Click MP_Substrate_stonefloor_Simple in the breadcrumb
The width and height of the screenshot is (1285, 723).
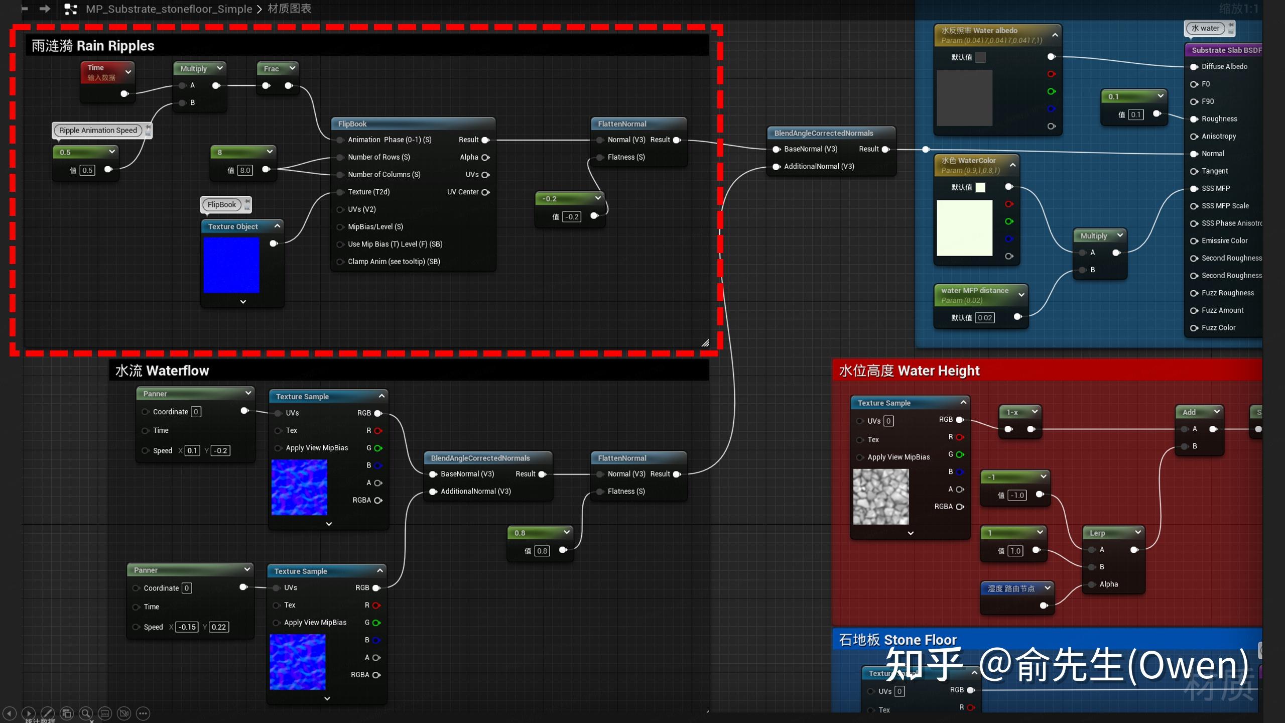169,9
